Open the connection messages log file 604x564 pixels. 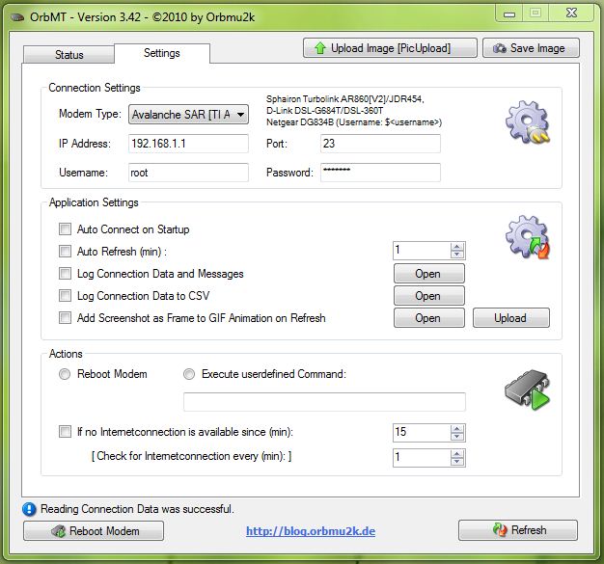(428, 274)
